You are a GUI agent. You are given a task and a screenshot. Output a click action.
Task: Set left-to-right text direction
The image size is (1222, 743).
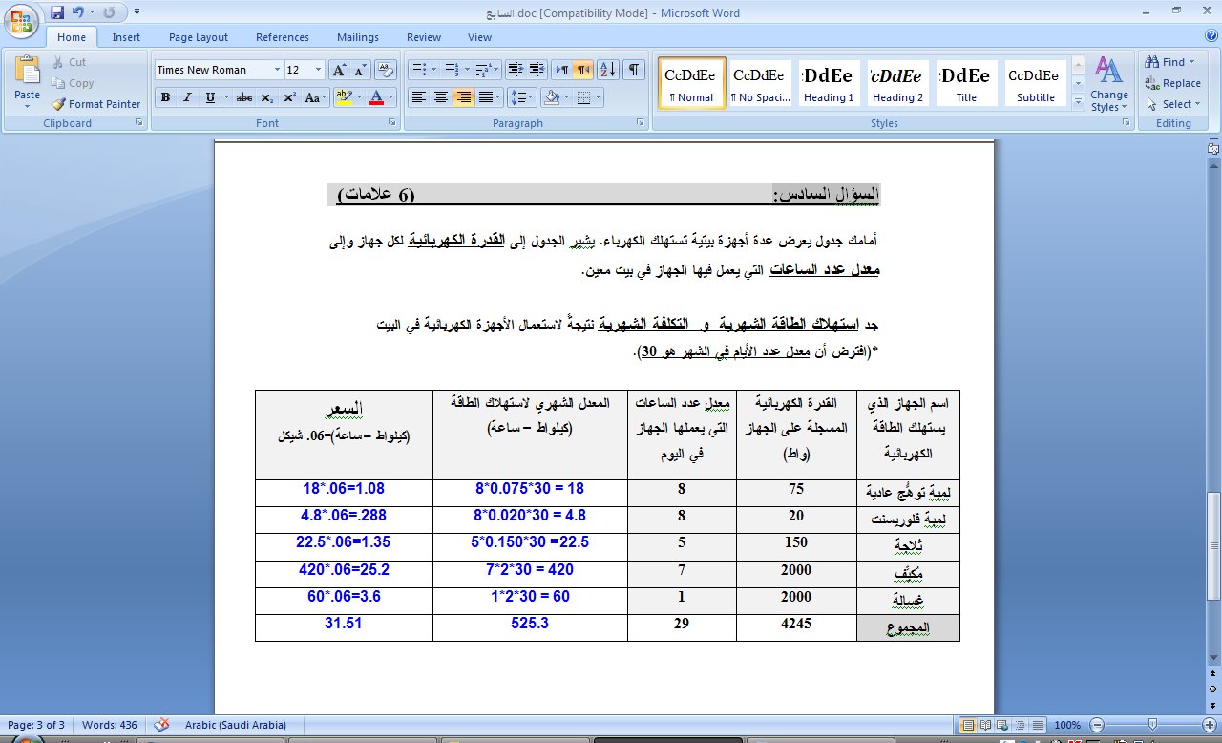click(x=562, y=70)
